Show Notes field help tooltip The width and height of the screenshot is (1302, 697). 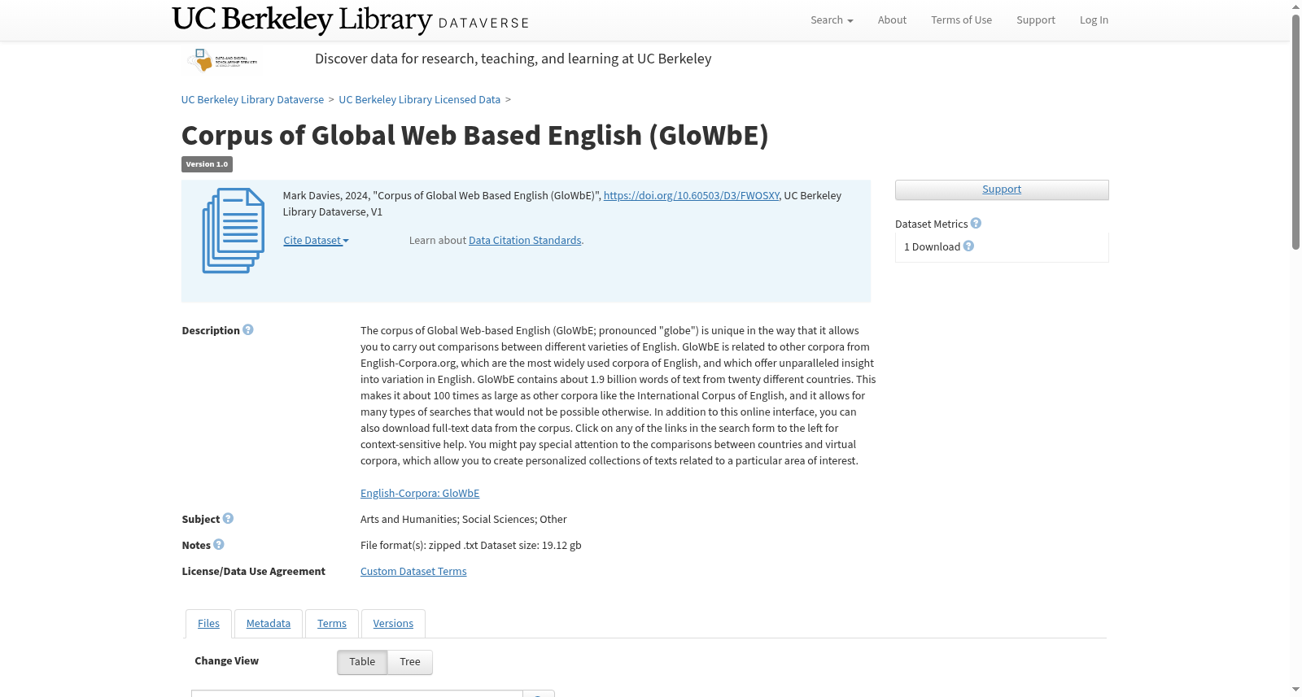pyautogui.click(x=219, y=545)
